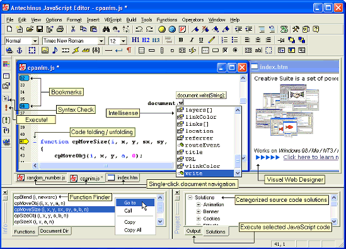Open Find using binoculars icon
Viewport: 346px width, 249px height.
[x=106, y=29]
